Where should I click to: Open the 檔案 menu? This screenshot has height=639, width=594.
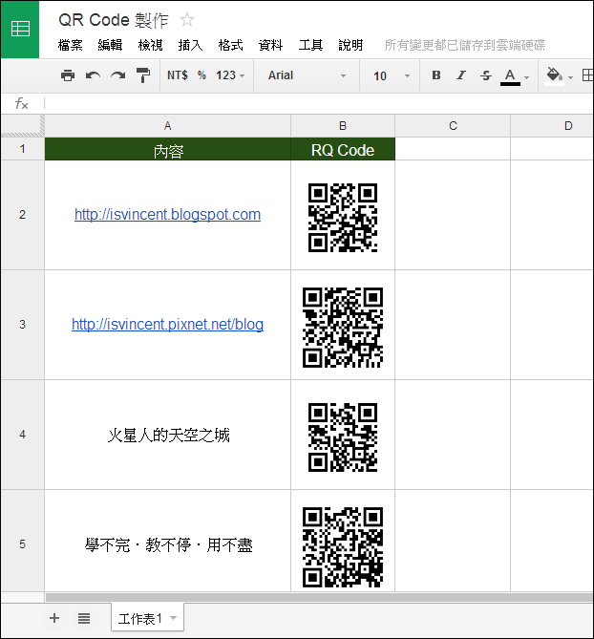(x=71, y=45)
